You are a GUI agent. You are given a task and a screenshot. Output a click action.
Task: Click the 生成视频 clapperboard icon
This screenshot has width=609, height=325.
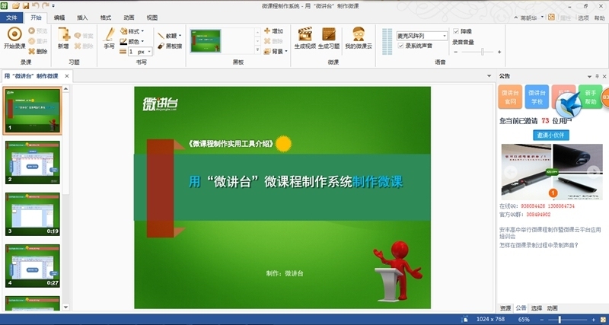[x=305, y=34]
